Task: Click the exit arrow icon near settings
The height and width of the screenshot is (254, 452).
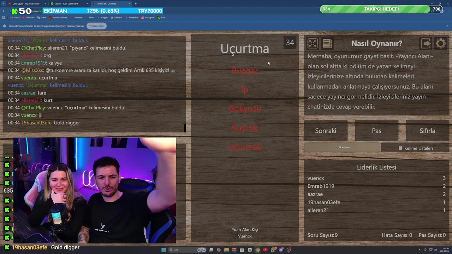Action: 426,43
